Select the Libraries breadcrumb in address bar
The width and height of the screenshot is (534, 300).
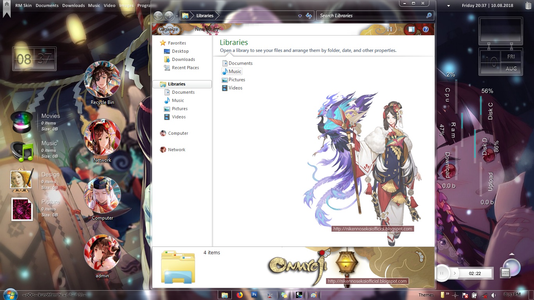coord(205,16)
